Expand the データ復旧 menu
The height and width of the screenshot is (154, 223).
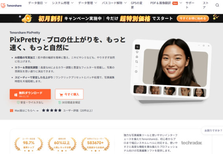tap(37, 3)
